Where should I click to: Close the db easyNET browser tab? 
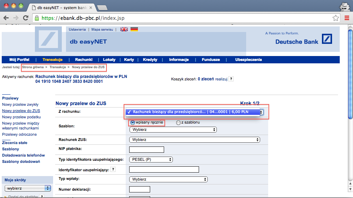point(91,8)
